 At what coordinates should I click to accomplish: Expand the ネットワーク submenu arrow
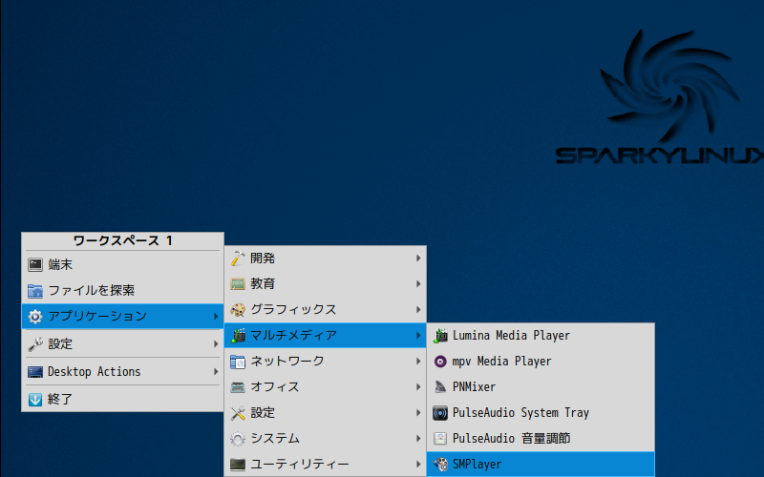pos(418,362)
